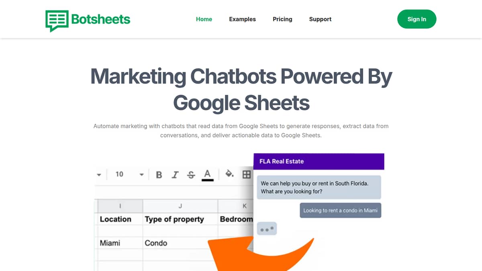
Task: Click the "Location" header cell
Action: [120, 219]
